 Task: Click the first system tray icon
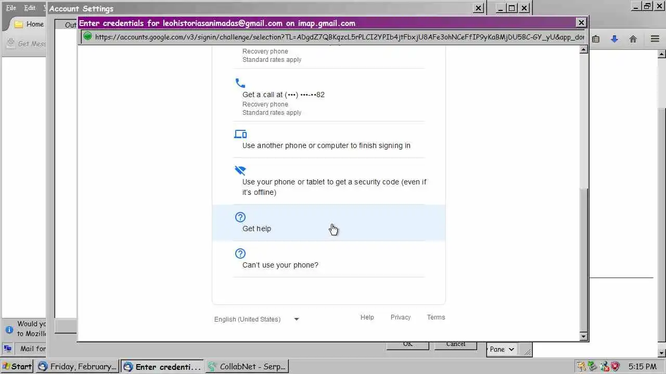(x=581, y=366)
